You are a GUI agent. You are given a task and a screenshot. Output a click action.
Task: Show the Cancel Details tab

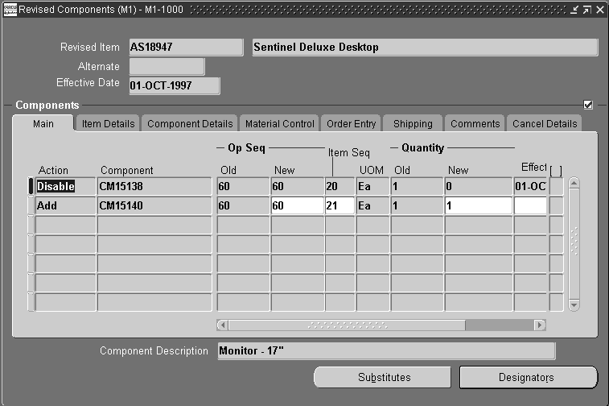[x=545, y=124]
